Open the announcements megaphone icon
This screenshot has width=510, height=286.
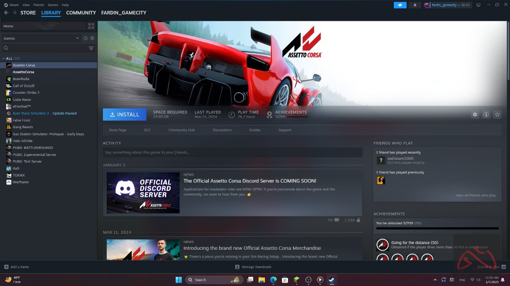click(400, 5)
